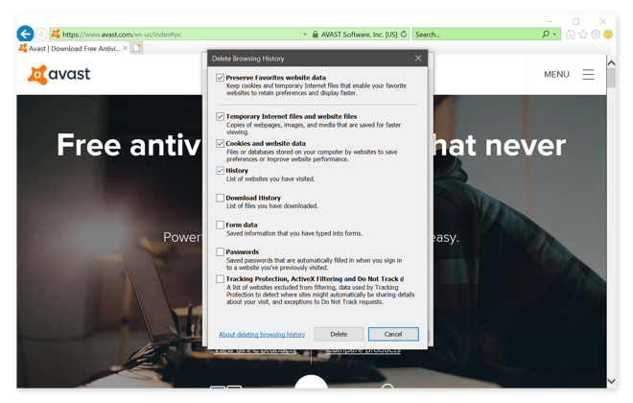This screenshot has height=403, width=633.
Task: Open the hamburger menu icon
Action: tap(588, 74)
